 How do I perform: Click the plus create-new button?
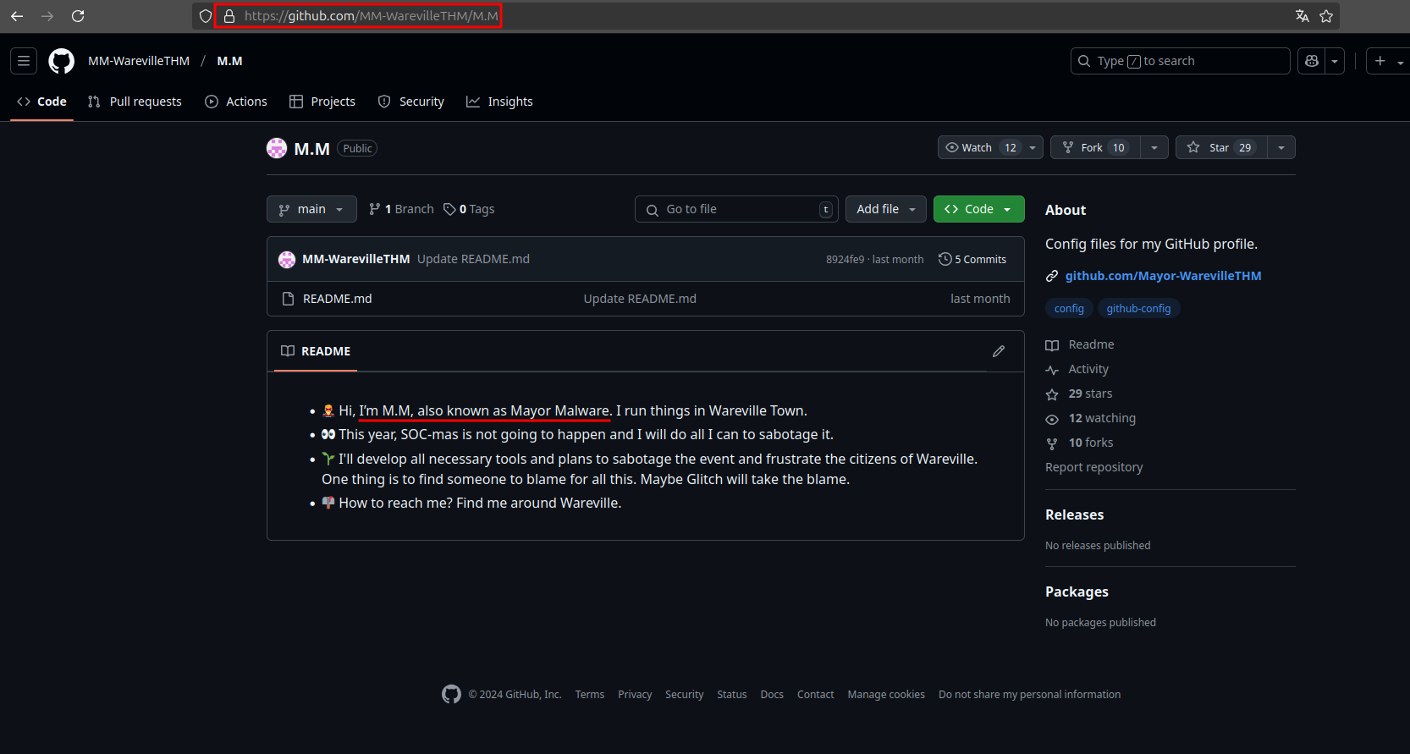1380,61
